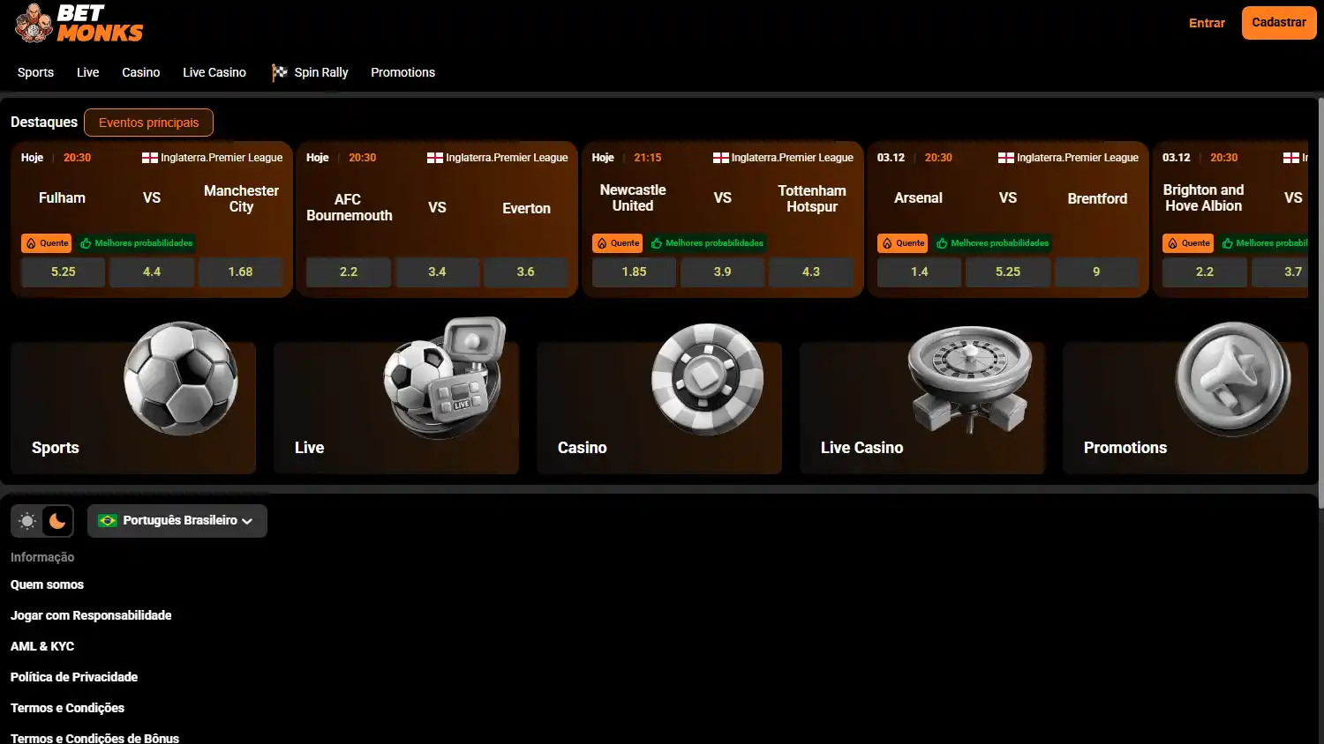
Task: Click Everton team name
Action: pos(526,208)
